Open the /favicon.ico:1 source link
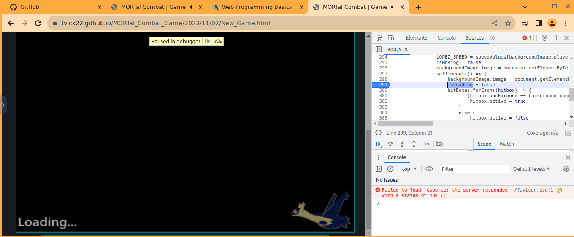This screenshot has height=237, width=574. (533, 190)
